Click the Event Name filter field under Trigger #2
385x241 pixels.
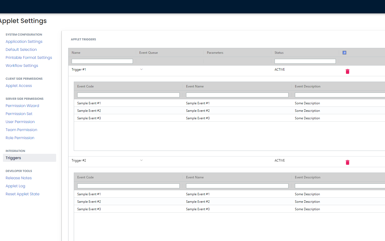coord(237,186)
